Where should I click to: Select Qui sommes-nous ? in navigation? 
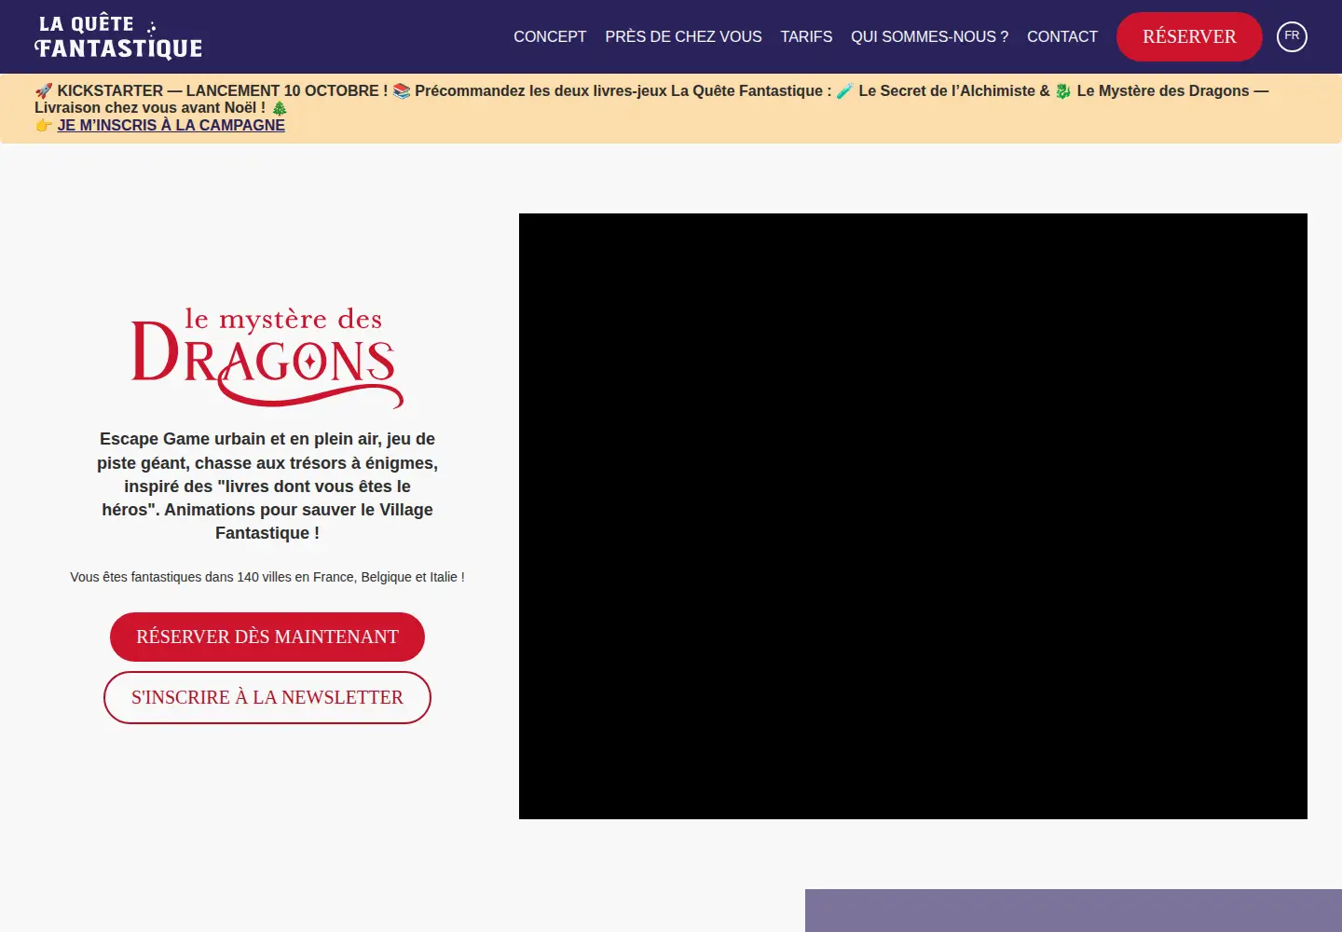point(929,36)
